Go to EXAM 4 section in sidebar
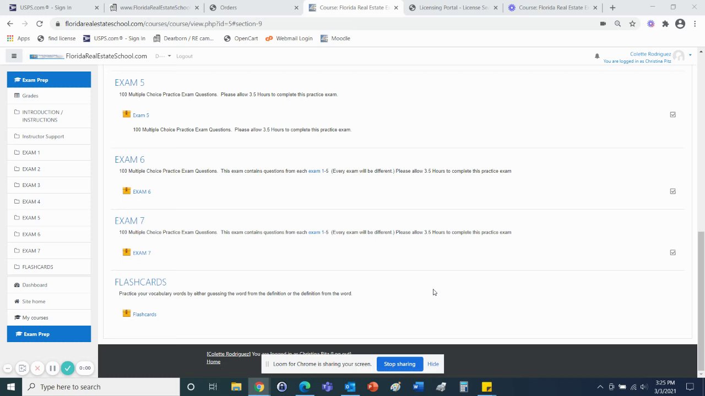The height and width of the screenshot is (396, 705). [x=49, y=201]
